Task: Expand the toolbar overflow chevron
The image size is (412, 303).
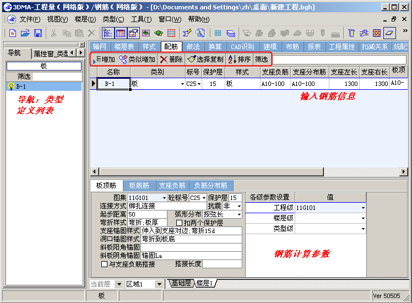Action: 405,31
